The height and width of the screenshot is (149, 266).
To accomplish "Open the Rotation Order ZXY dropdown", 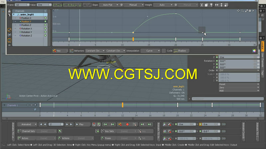I will coord(239,70).
